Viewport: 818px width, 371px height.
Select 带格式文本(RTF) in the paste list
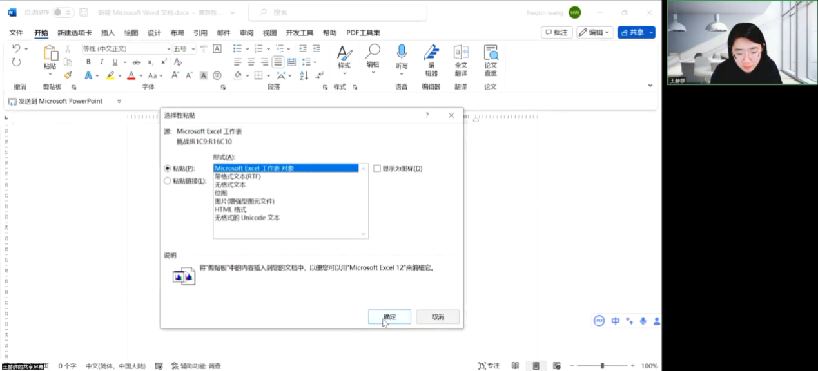(239, 176)
